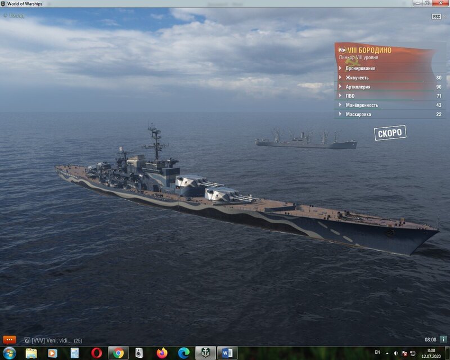Viewport: 450px width, 360px height.
Task: Click the Живучесть value 80
Action: 439,78
